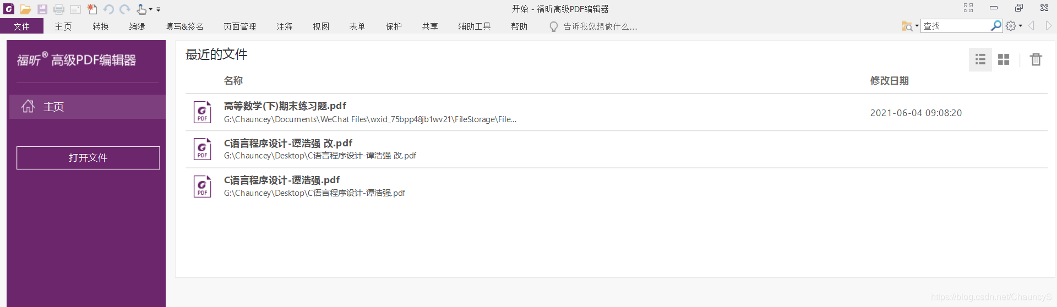Open a file with the folder icon
Image resolution: width=1057 pixels, height=307 pixels.
pos(25,9)
